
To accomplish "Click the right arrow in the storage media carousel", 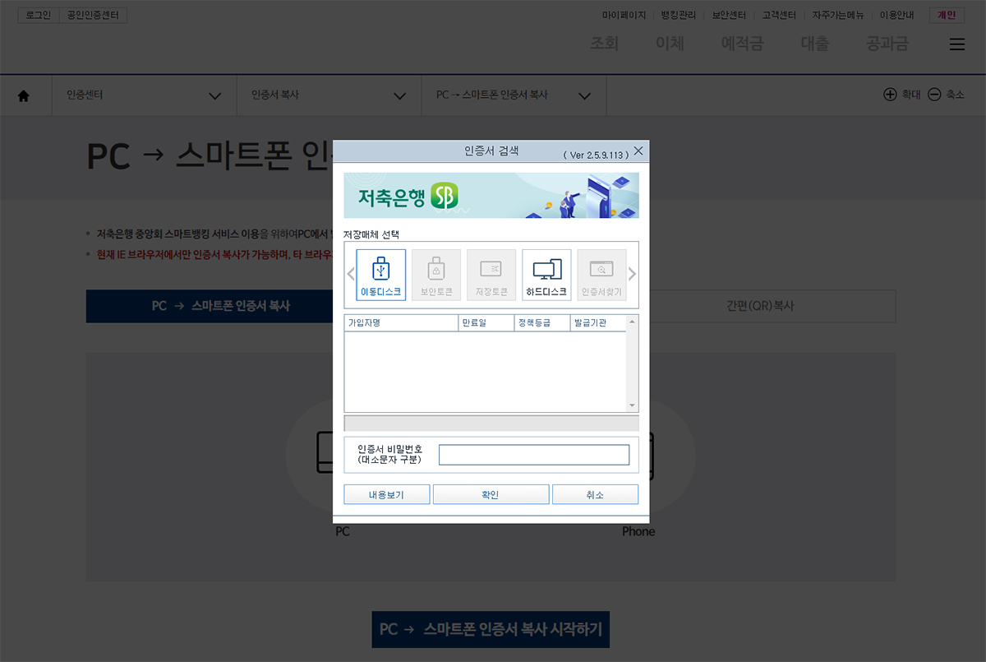I will [x=634, y=274].
